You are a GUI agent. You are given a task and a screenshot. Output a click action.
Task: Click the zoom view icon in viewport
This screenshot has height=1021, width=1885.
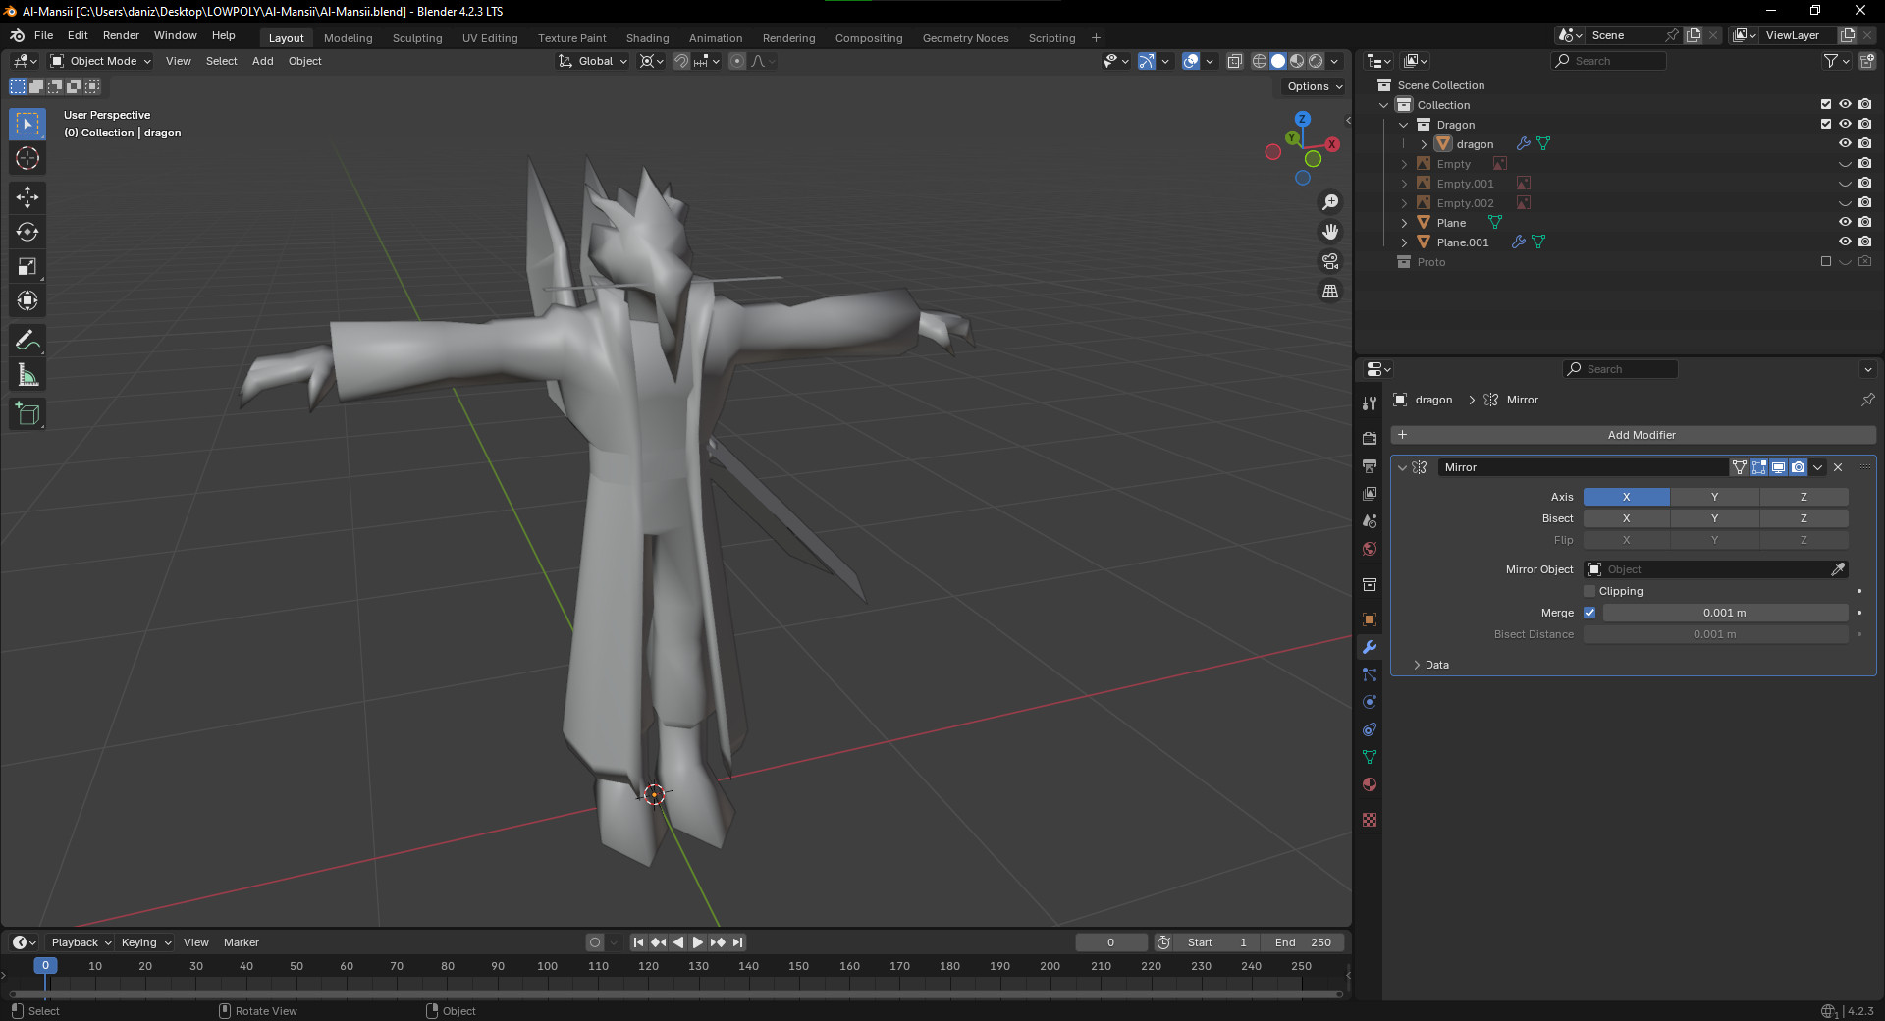1330,202
